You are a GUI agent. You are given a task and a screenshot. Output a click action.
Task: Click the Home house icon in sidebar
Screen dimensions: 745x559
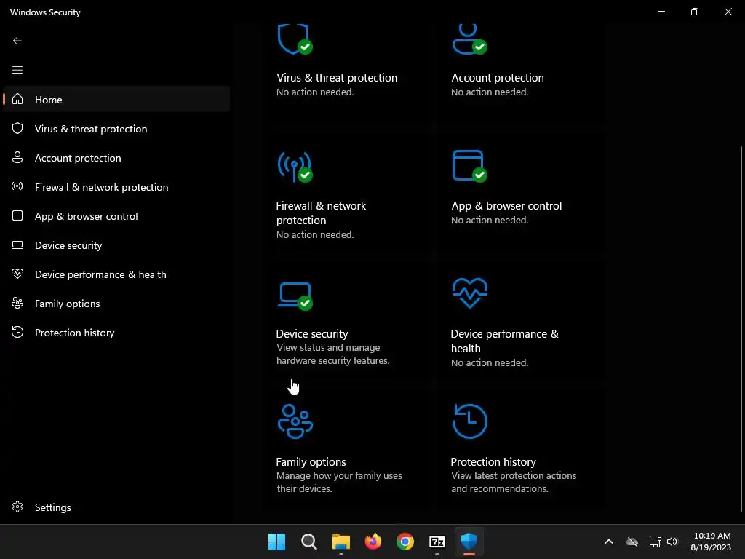tap(17, 99)
